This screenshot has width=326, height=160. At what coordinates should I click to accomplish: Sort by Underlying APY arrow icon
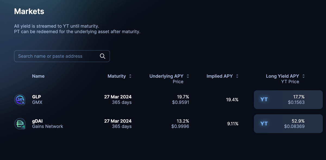click(x=188, y=76)
